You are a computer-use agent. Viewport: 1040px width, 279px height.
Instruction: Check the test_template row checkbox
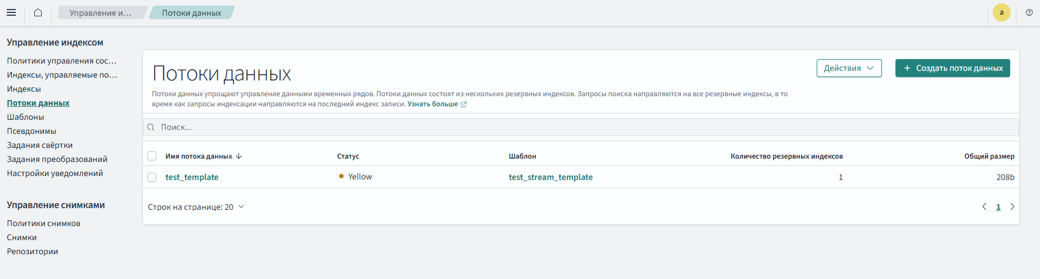pos(152,177)
